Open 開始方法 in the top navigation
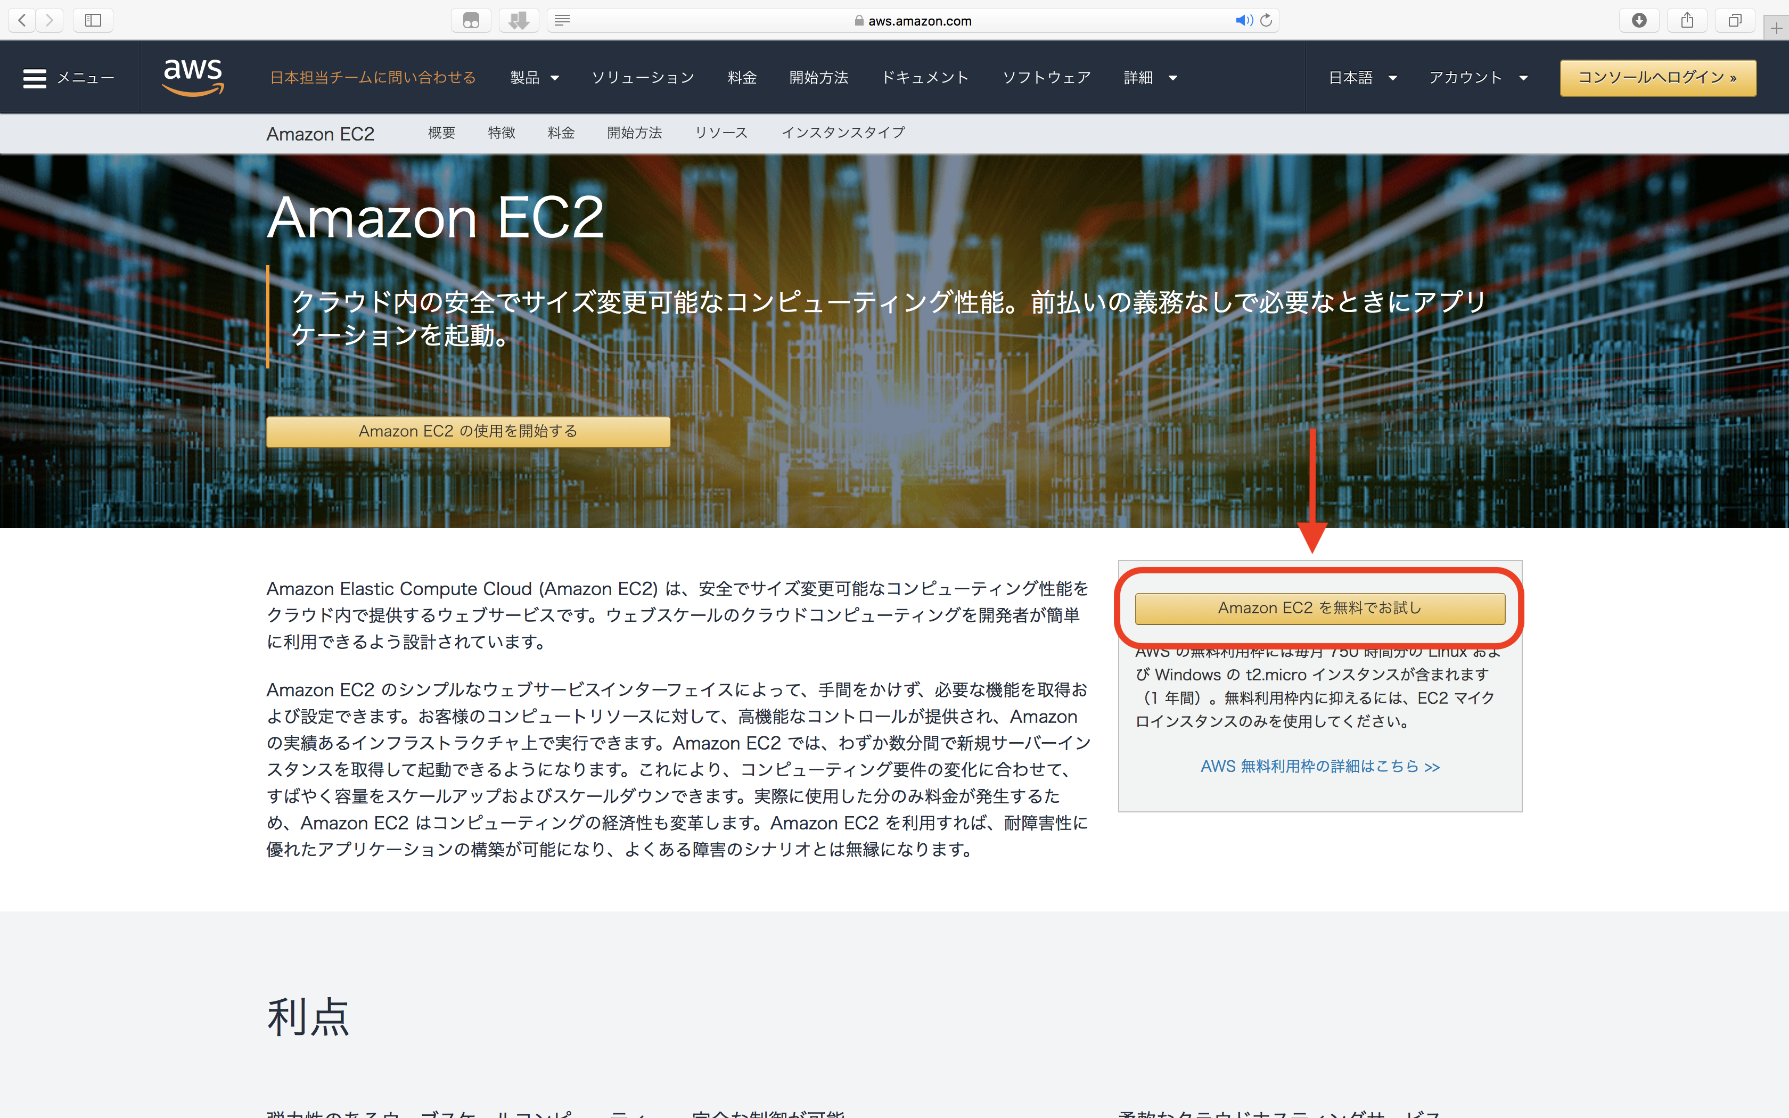The height and width of the screenshot is (1118, 1789). (818, 78)
